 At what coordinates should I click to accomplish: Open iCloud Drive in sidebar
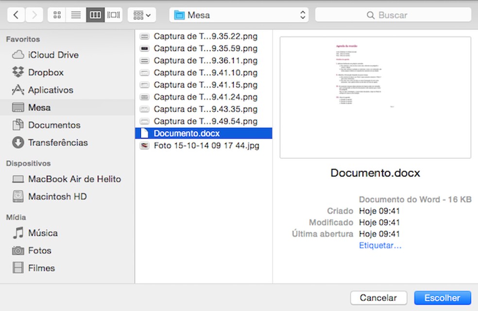click(x=53, y=55)
